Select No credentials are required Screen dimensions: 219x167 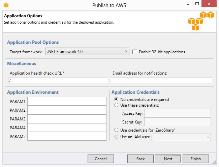116,99
